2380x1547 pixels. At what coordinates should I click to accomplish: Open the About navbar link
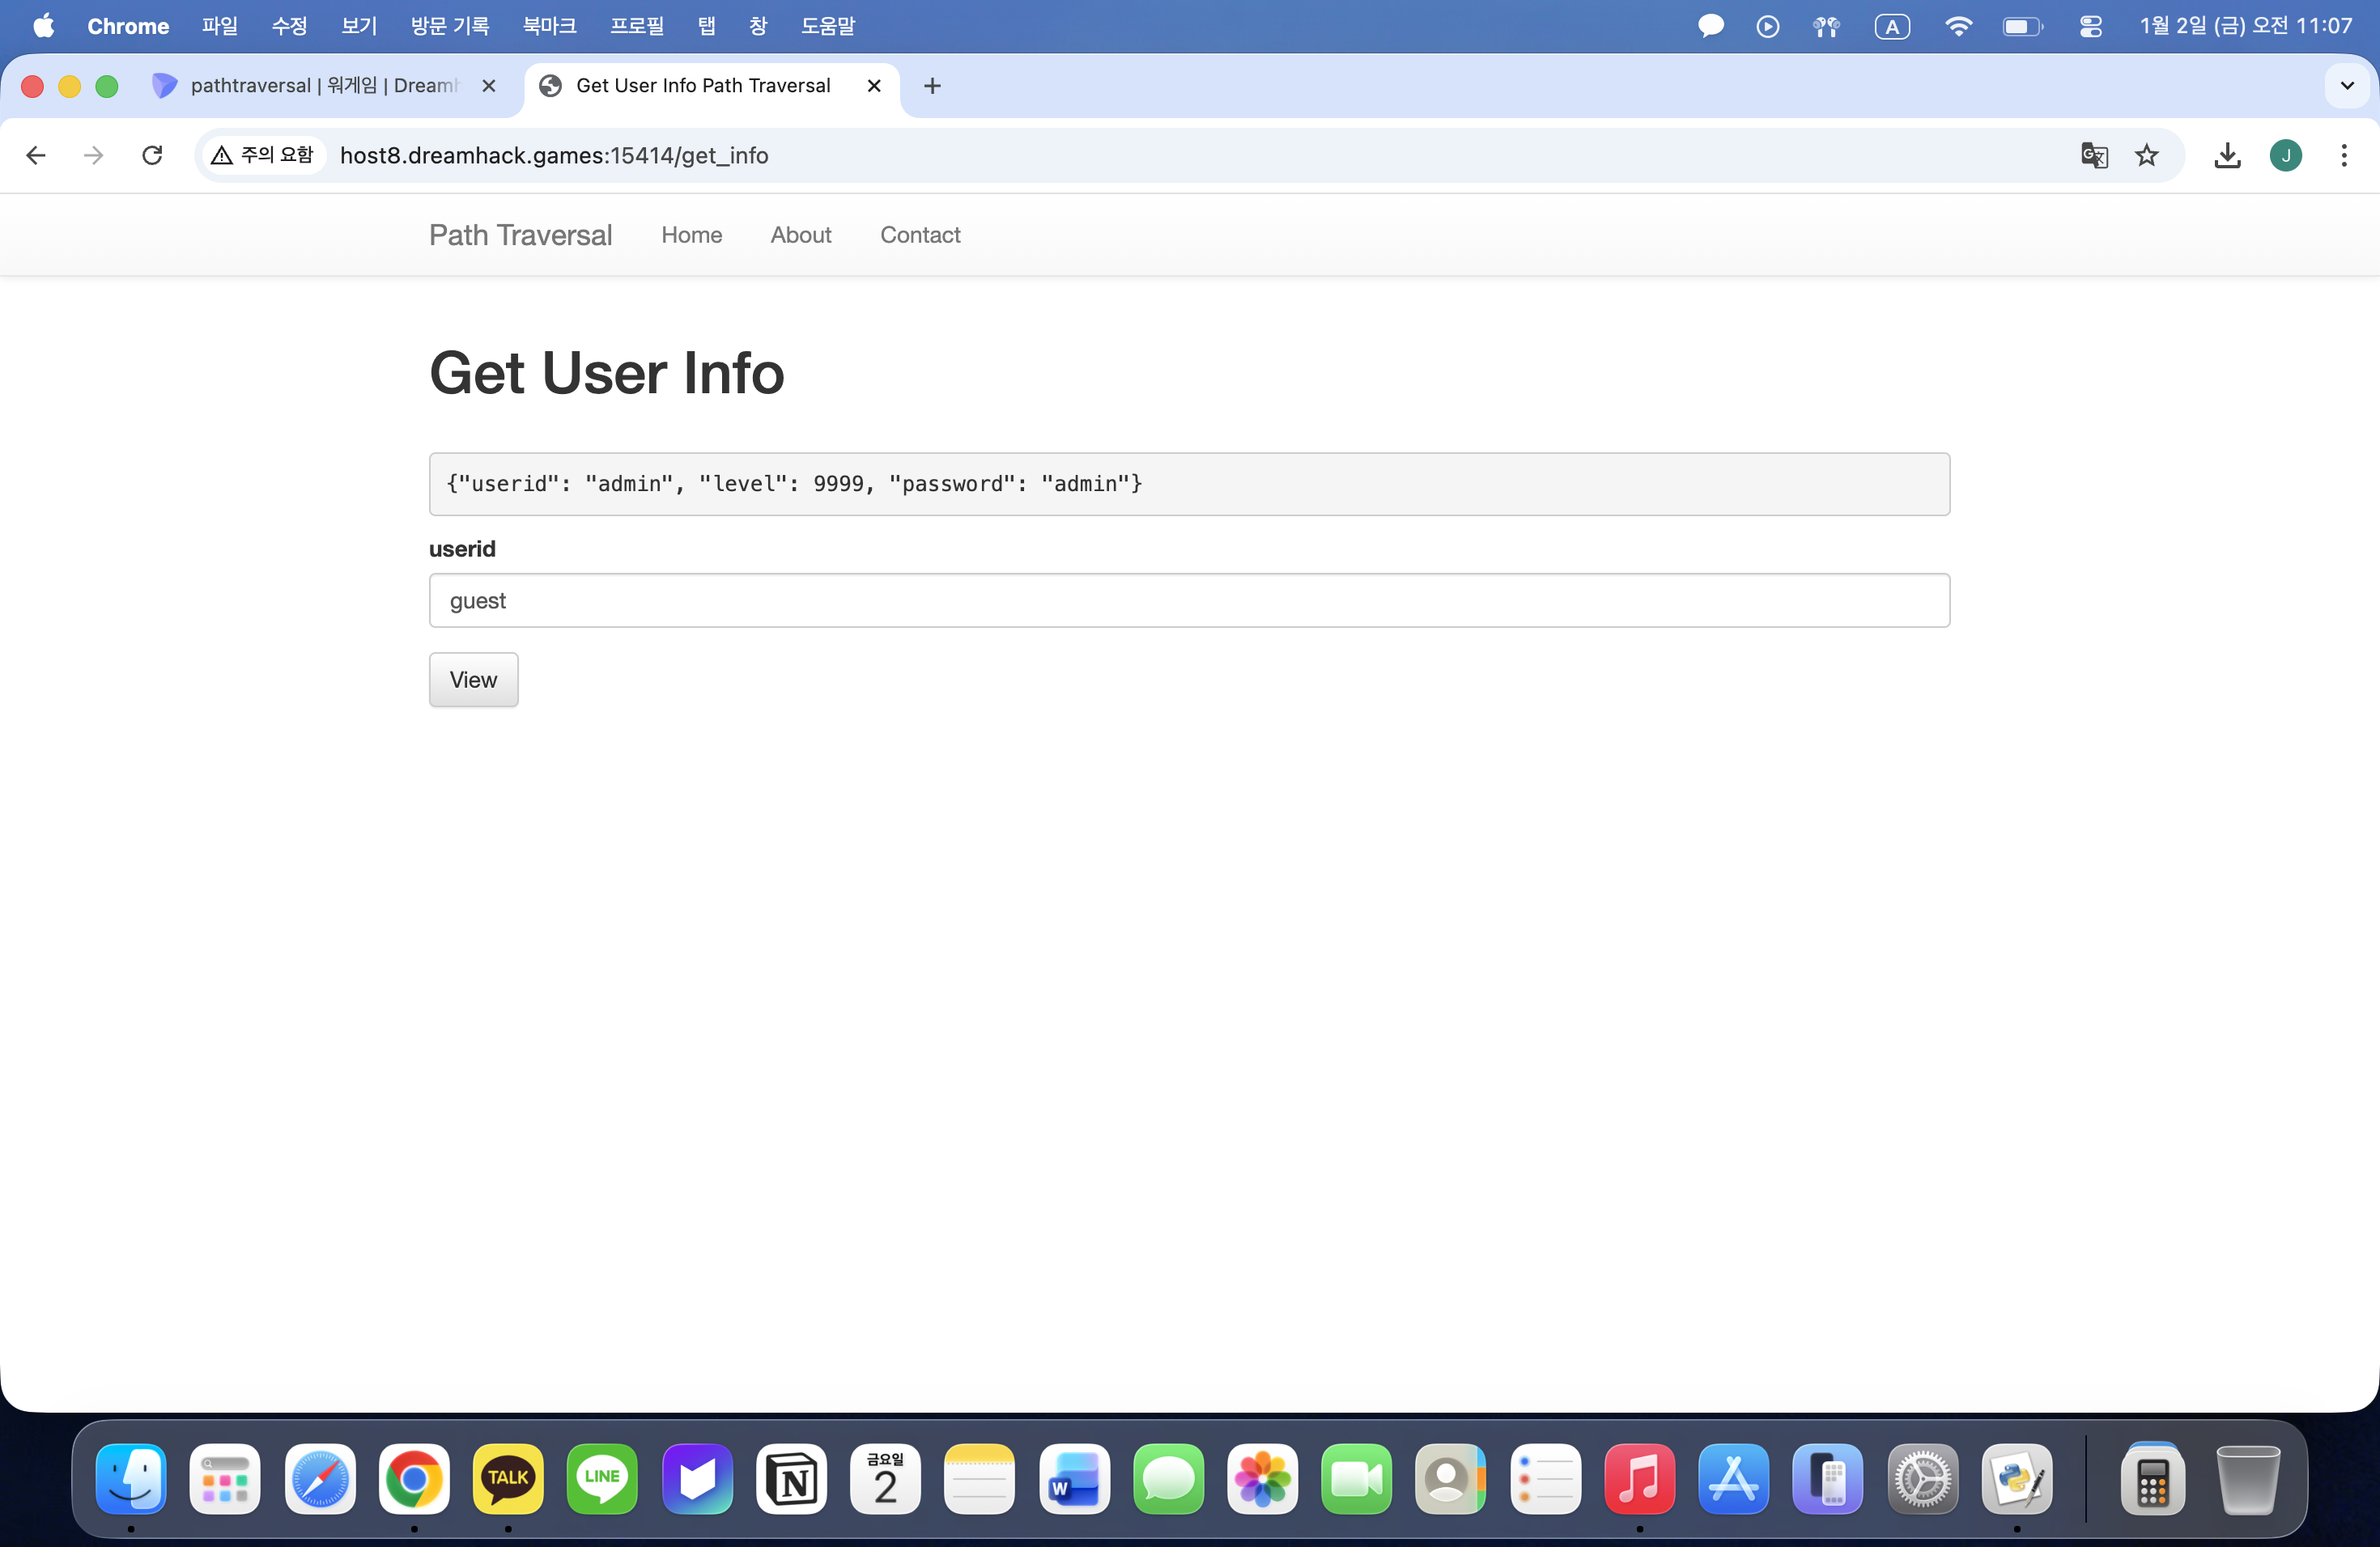[800, 235]
